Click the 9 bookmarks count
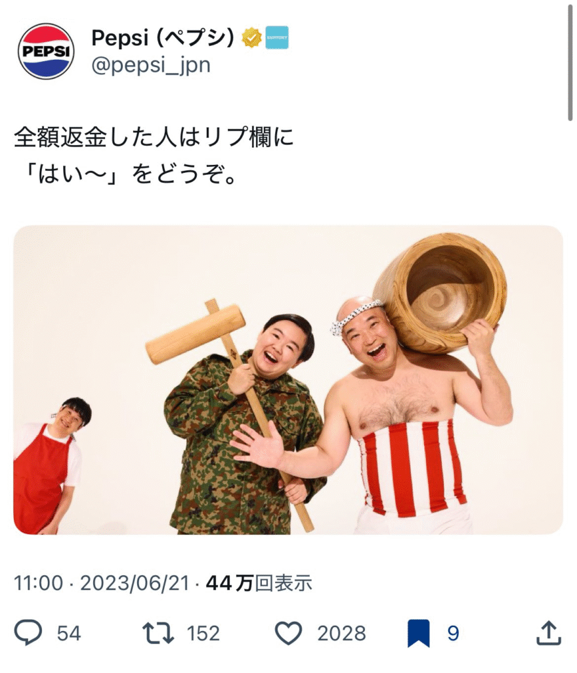 (453, 633)
